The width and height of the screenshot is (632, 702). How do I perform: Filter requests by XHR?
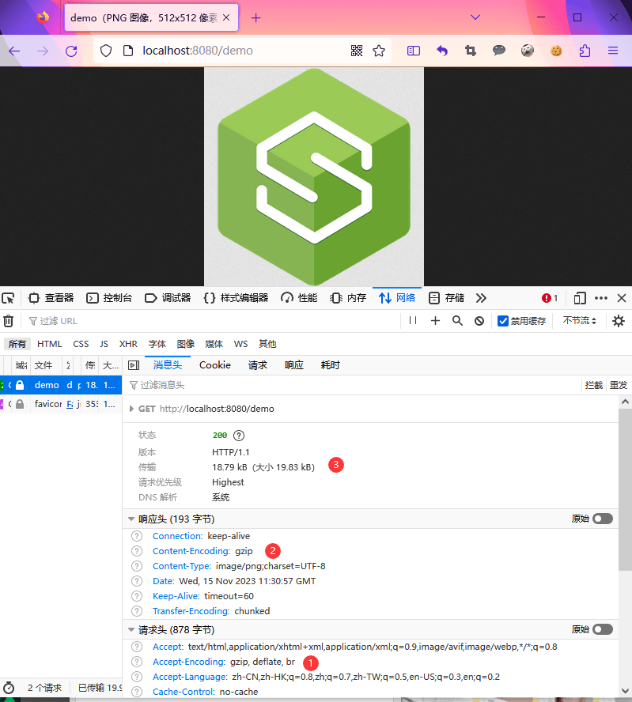128,344
